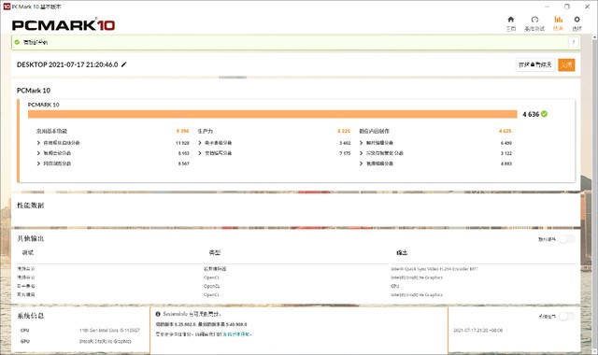Maximize the PCMark 10 window
The height and width of the screenshot is (355, 598).
point(567,7)
